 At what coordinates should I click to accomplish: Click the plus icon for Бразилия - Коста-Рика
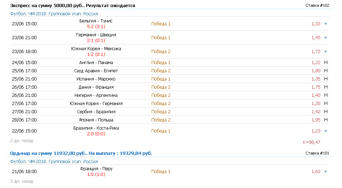click(x=326, y=131)
